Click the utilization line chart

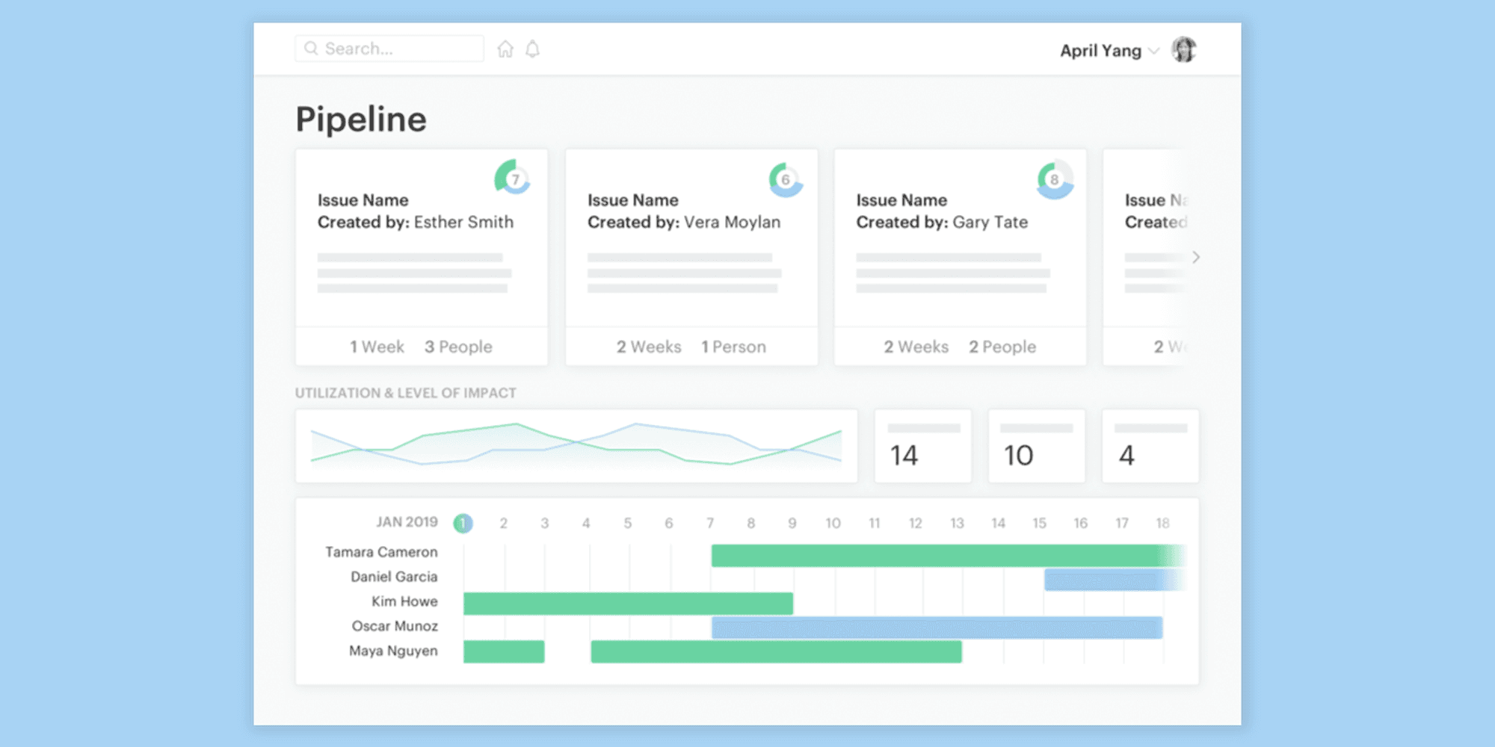pos(576,446)
